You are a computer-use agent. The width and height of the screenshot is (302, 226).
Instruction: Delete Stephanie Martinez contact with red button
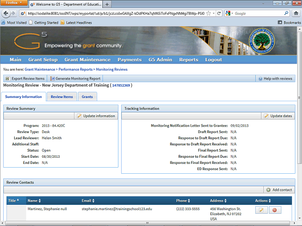point(275,210)
